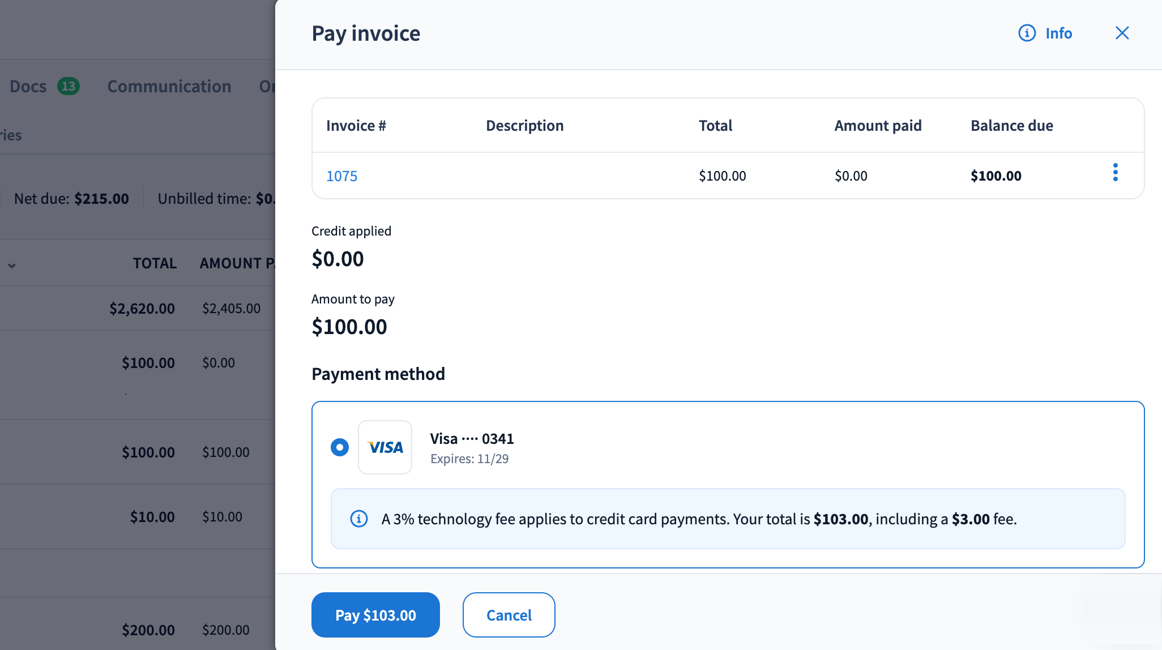Click the info icon in fee notice

359,519
